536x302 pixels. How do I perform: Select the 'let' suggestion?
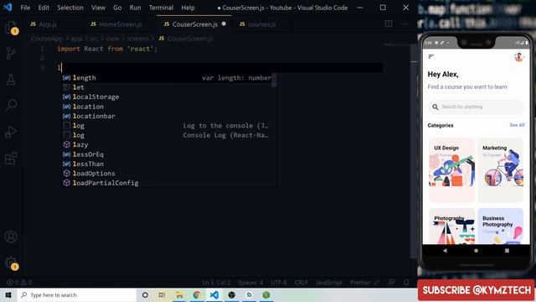pyautogui.click(x=167, y=87)
